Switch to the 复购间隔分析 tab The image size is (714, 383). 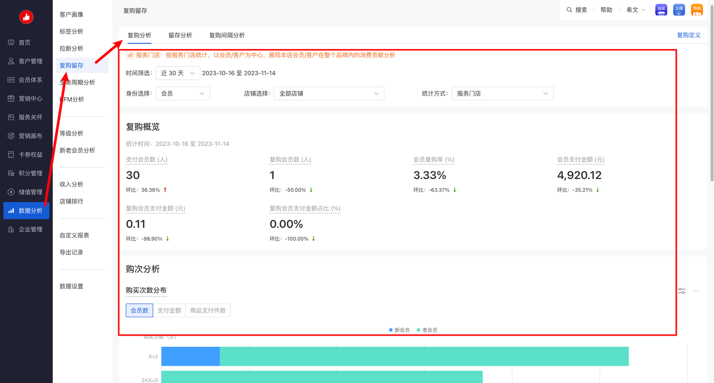click(227, 35)
